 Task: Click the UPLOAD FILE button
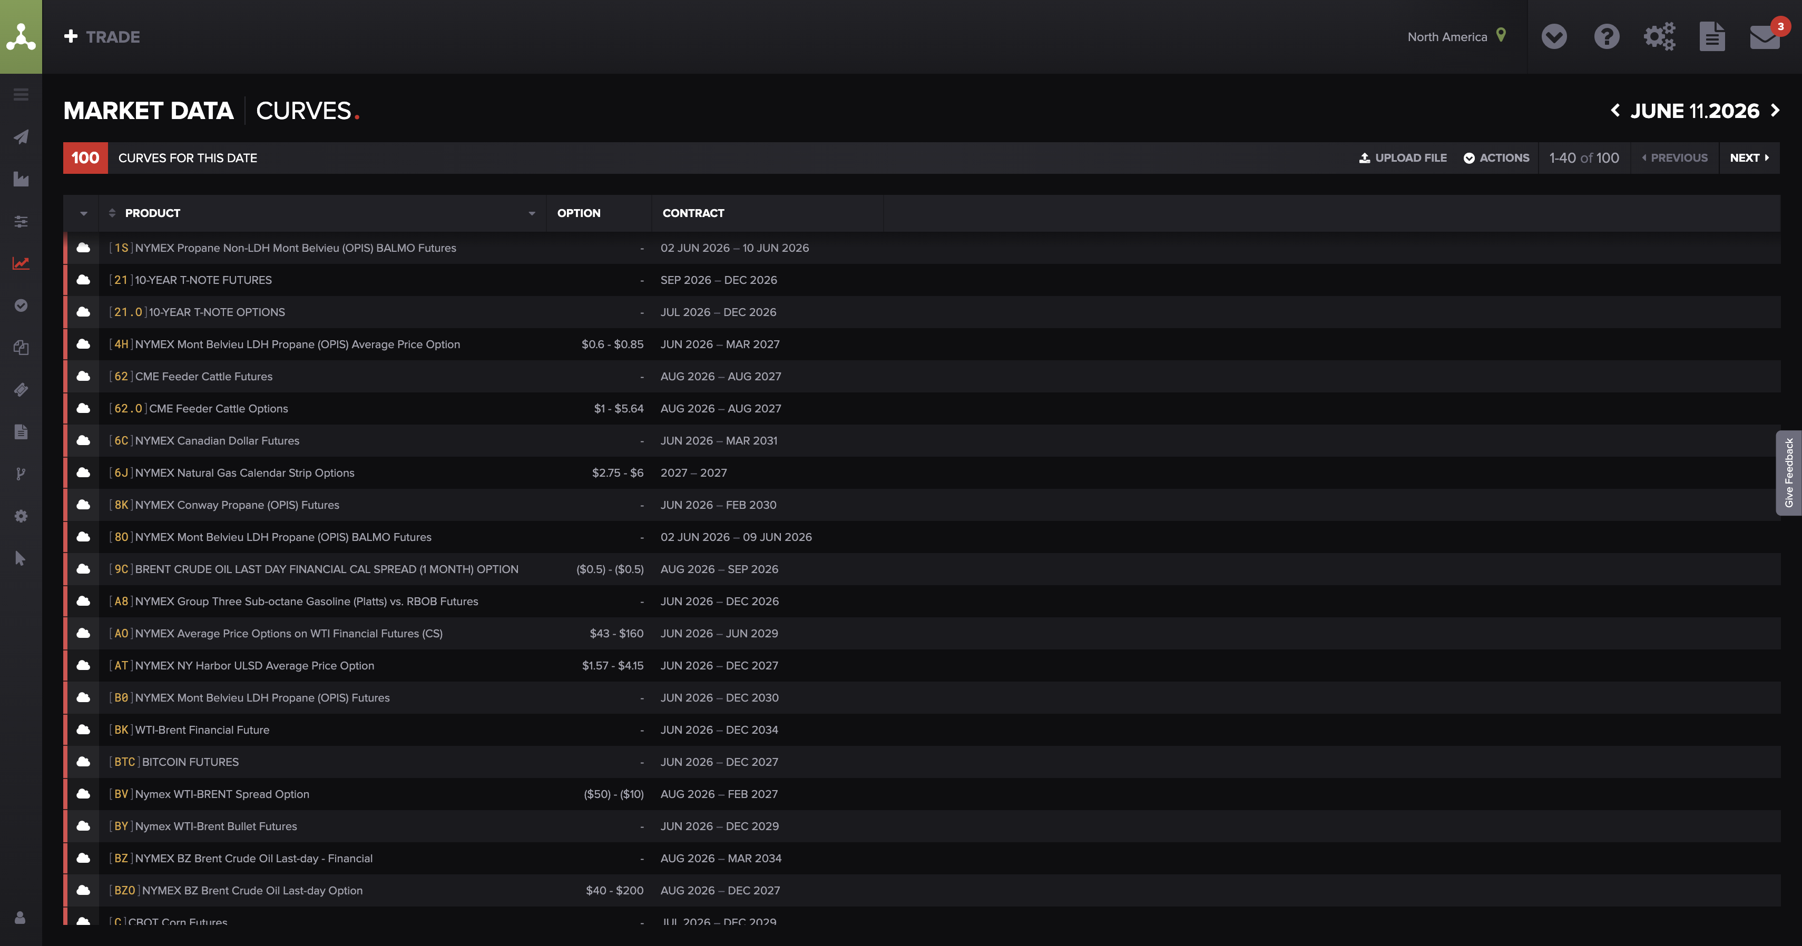1403,158
